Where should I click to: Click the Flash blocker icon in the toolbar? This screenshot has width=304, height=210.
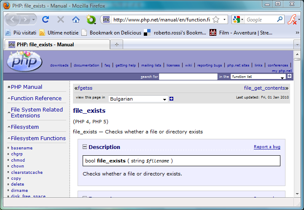click(292, 19)
